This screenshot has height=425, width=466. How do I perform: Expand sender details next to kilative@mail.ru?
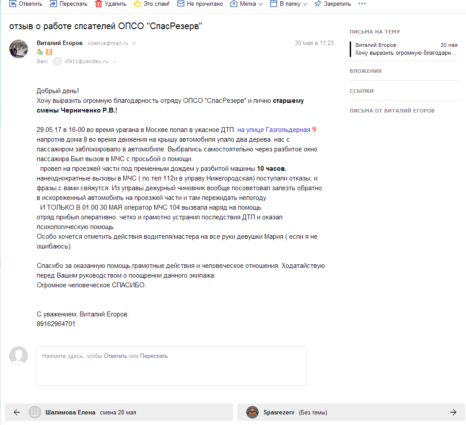click(x=134, y=44)
